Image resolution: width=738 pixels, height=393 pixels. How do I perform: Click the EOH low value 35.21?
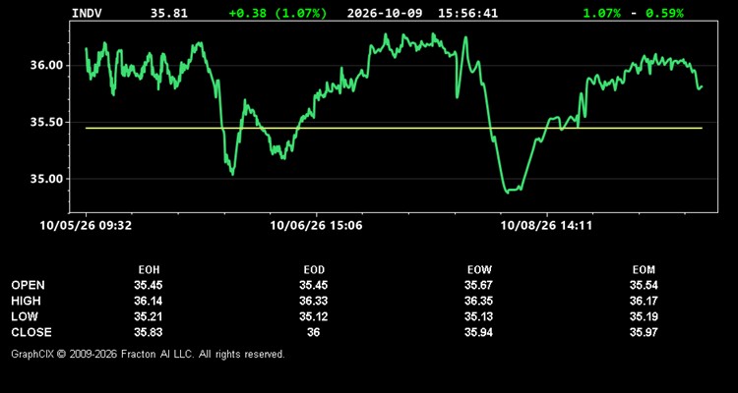[149, 316]
